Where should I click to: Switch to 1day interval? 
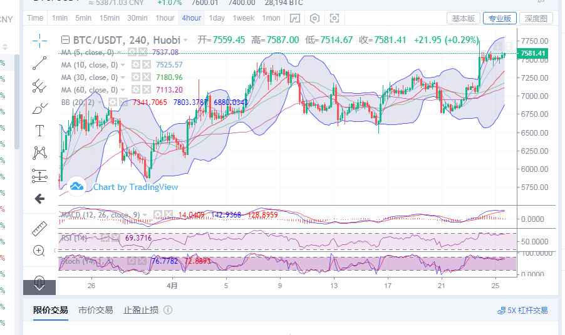click(217, 18)
